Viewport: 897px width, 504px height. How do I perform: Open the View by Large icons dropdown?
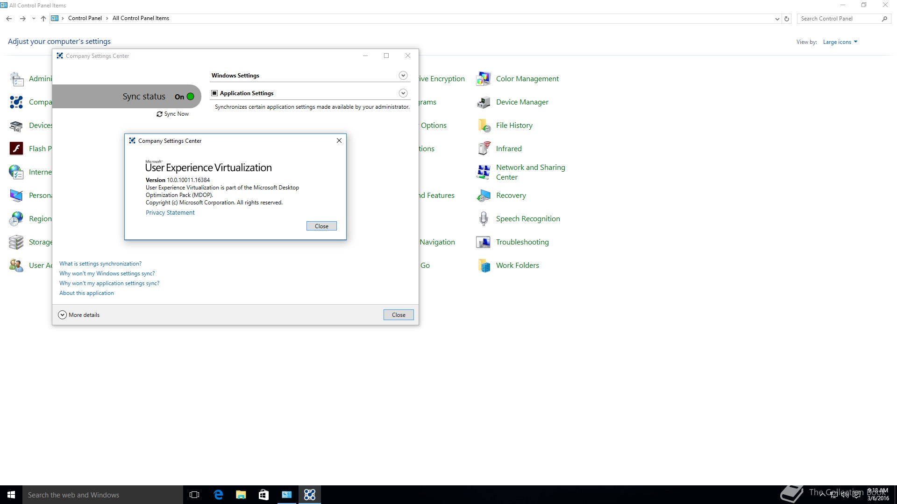(840, 42)
